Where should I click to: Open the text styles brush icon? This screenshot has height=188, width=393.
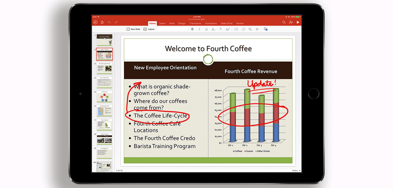(227, 29)
